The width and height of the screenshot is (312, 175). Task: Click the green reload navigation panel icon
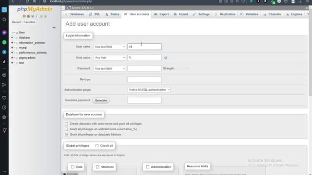click(x=45, y=16)
